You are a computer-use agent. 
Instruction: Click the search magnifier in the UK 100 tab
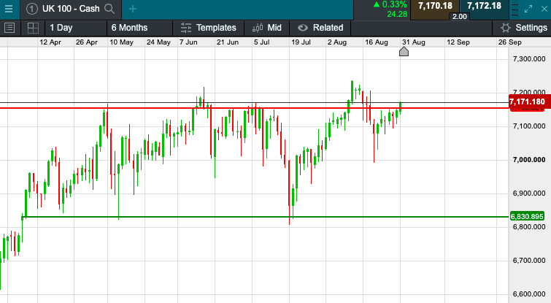(109, 9)
